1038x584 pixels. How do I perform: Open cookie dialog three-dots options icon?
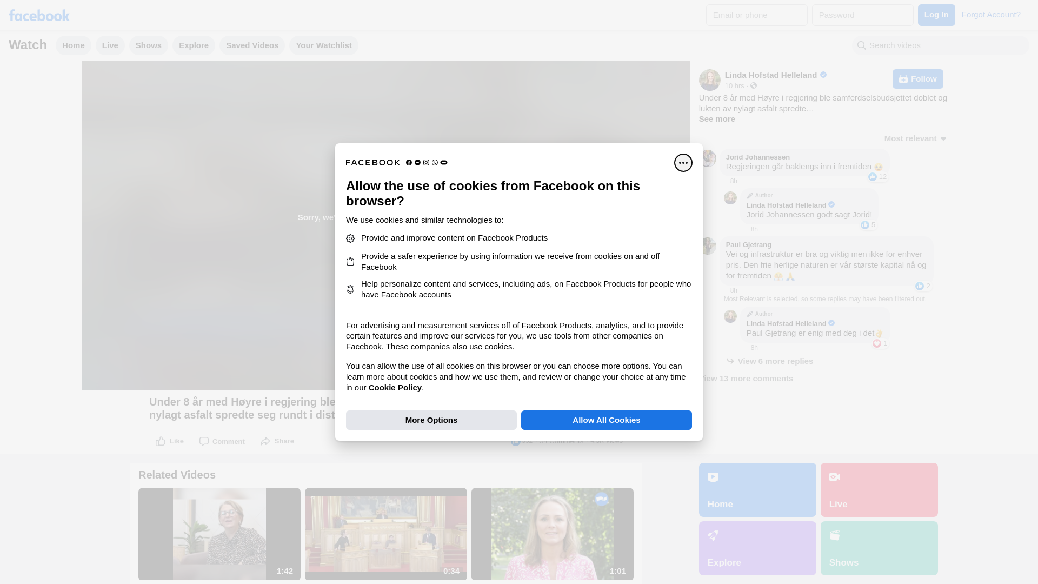[x=683, y=163]
